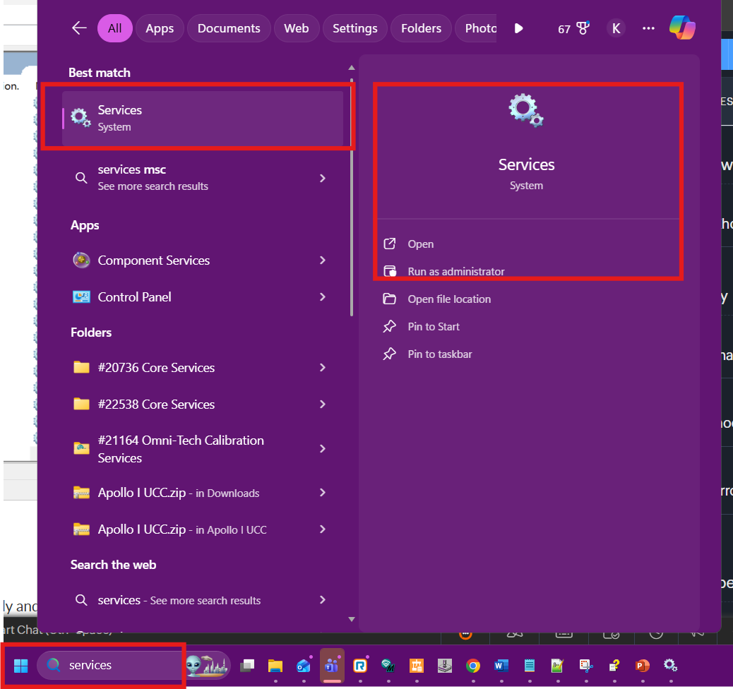Click the K account avatar
The height and width of the screenshot is (689, 733).
[616, 28]
